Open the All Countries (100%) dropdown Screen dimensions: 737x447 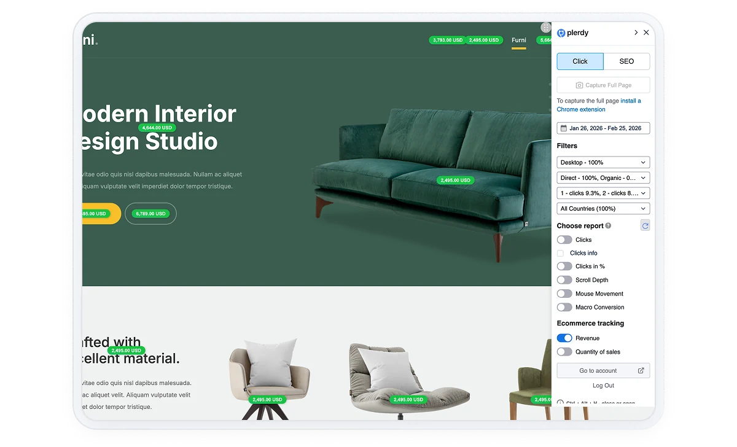click(602, 209)
